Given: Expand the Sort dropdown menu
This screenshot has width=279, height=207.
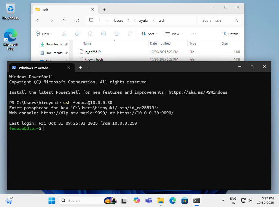Looking at the screenshot, I should [x=149, y=34].
